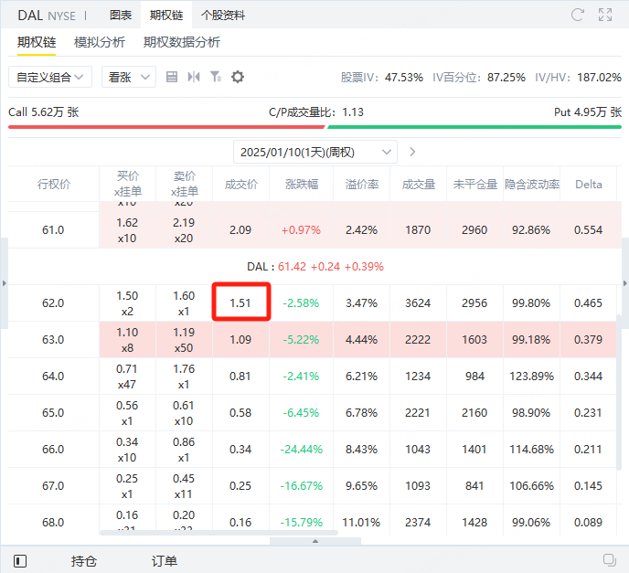Click the red Call volume bar
Viewport: 629px width, 573px height.
point(166,127)
